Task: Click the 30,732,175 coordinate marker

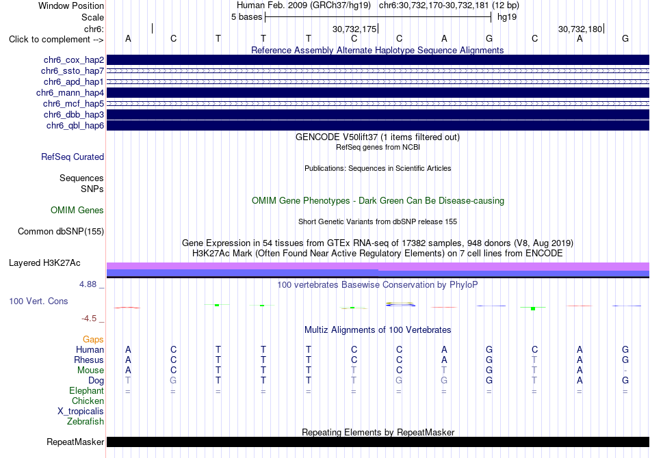Action: [354, 29]
